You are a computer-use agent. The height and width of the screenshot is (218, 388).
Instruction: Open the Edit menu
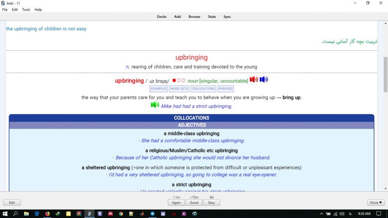pos(15,10)
